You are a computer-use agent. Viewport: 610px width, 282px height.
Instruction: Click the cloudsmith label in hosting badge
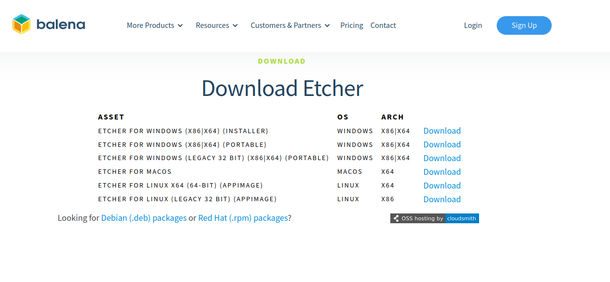point(461,218)
